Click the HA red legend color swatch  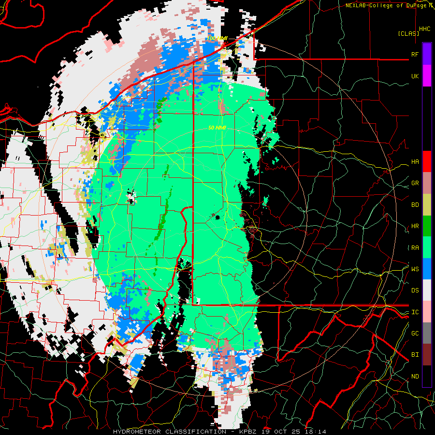click(x=427, y=161)
